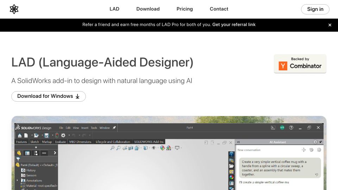Open the SolidWorks Insert menu
The height and width of the screenshot is (190, 338).
(85, 128)
